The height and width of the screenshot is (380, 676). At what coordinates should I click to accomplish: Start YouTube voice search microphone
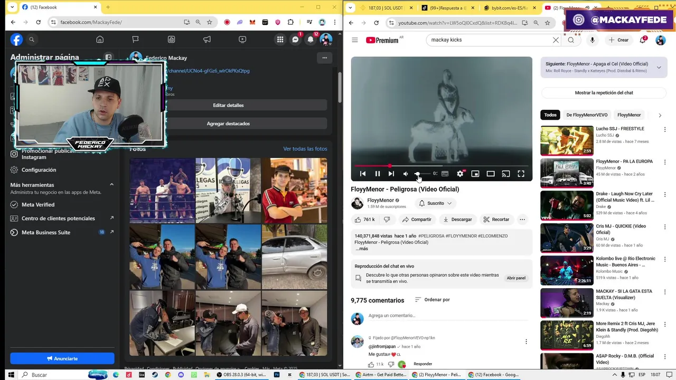click(593, 40)
